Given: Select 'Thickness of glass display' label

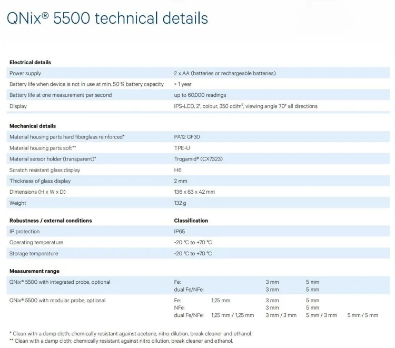Looking at the screenshot, I should coord(40,181).
